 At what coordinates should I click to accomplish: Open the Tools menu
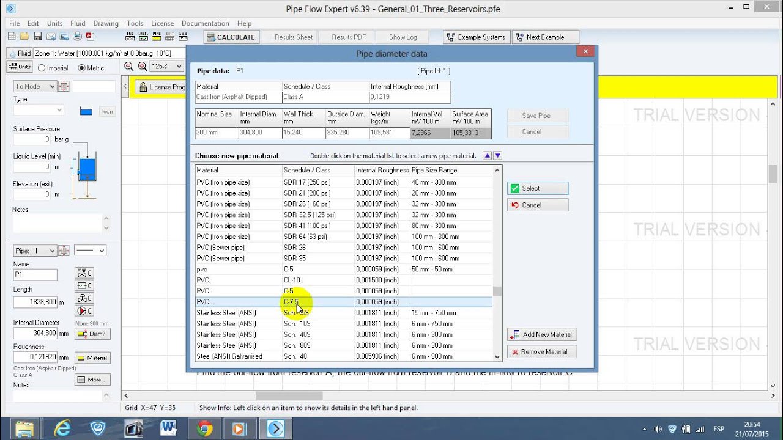point(135,23)
